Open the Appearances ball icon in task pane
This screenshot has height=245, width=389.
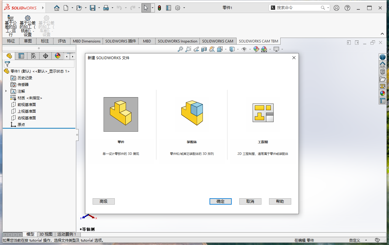pos(382,94)
